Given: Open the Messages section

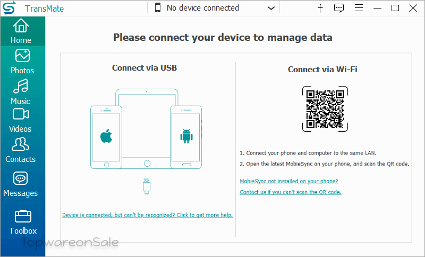Looking at the screenshot, I should [21, 184].
